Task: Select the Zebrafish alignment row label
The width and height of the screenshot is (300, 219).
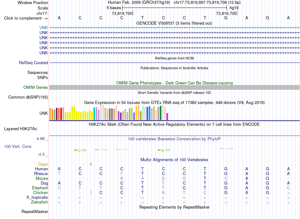Action: pos(39,202)
